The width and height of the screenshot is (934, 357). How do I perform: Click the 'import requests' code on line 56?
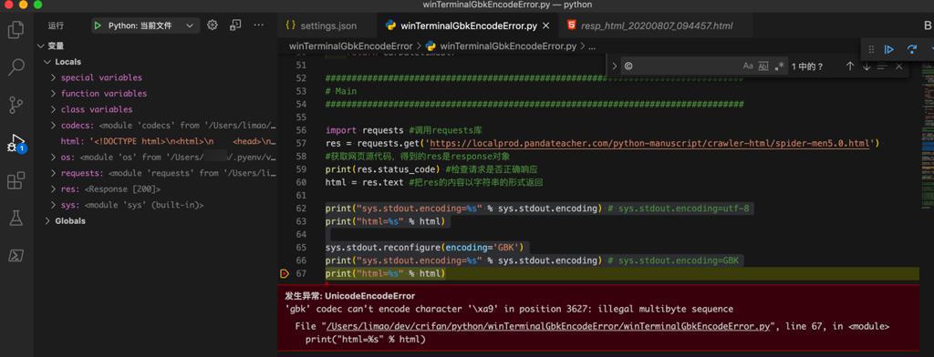click(366, 131)
